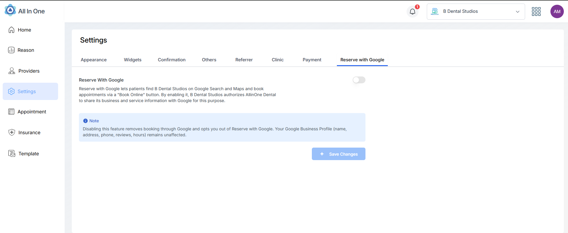Click the Settings label in sidebar
568x233 pixels.
click(x=27, y=91)
